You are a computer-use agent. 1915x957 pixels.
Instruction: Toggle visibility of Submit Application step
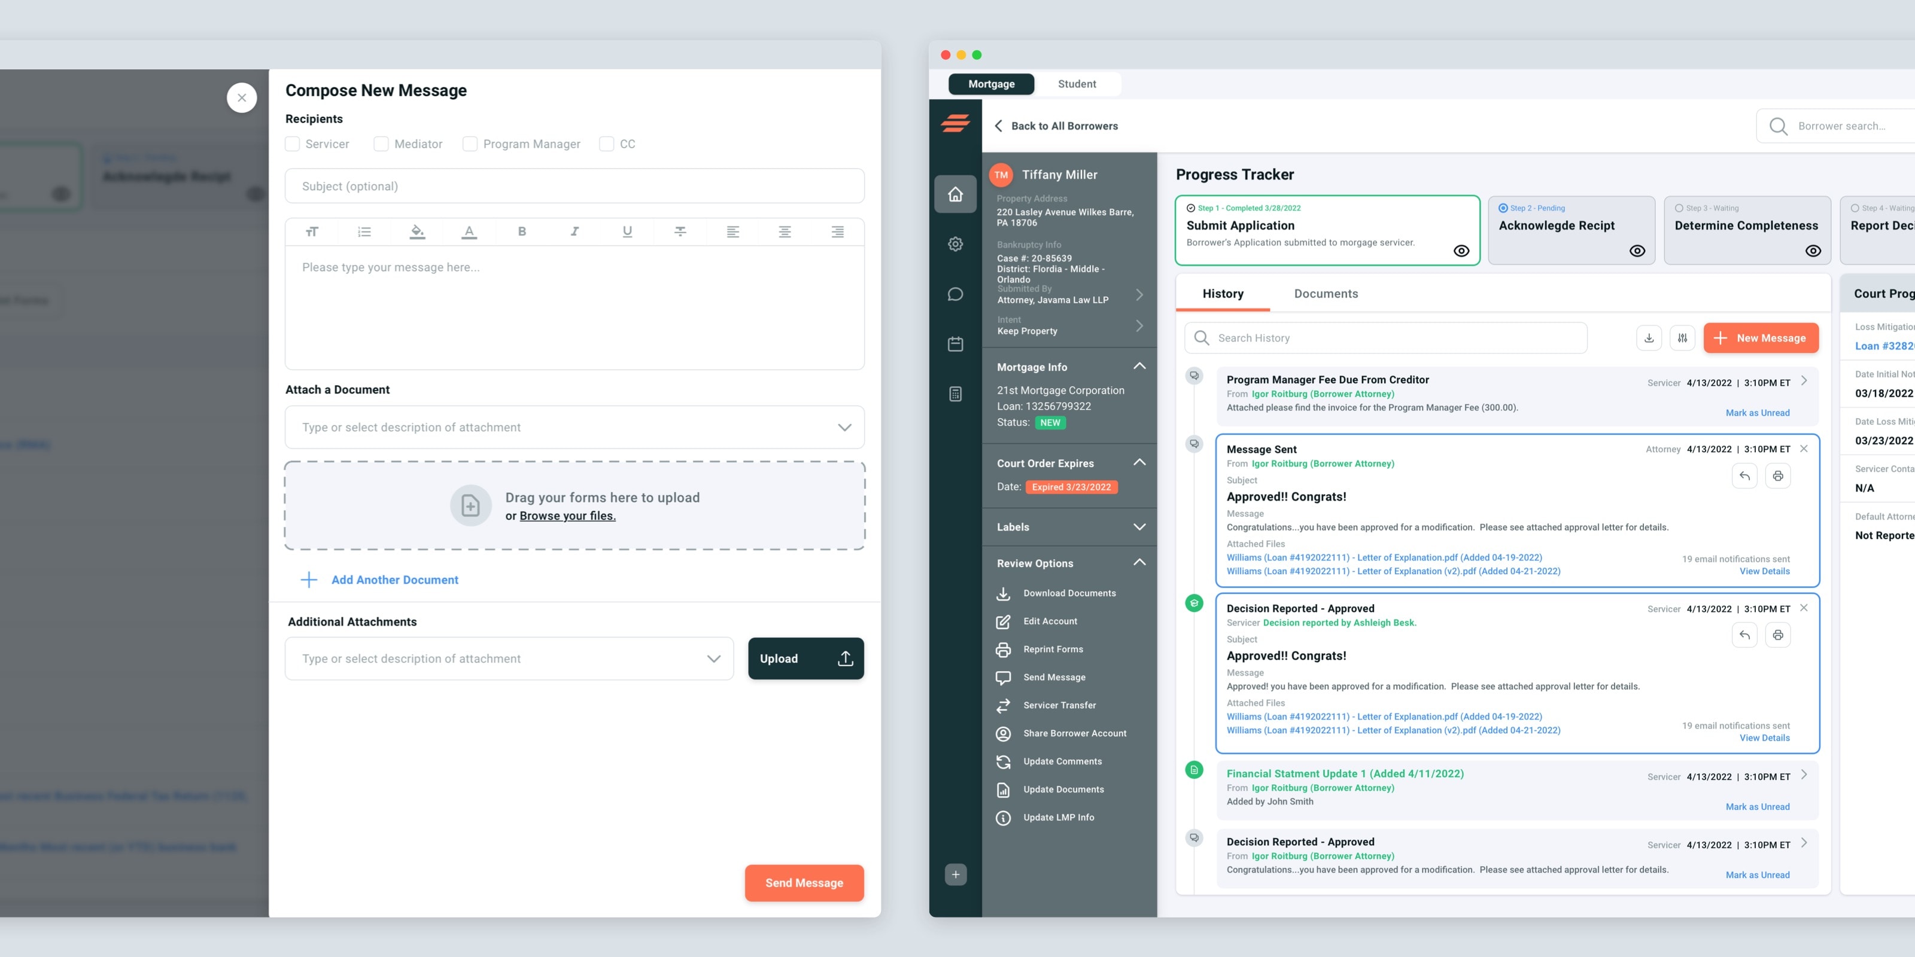1461,251
